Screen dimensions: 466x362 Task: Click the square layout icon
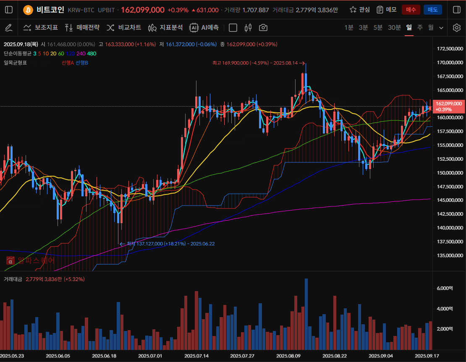click(x=233, y=28)
